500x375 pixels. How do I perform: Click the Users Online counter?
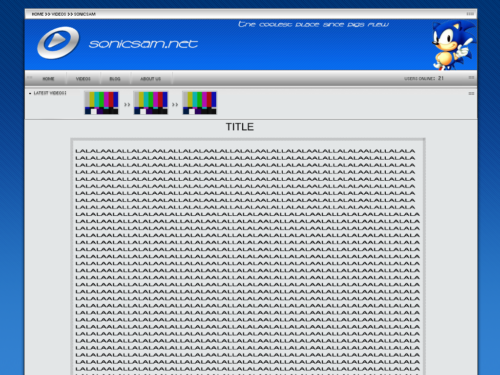[x=424, y=79]
